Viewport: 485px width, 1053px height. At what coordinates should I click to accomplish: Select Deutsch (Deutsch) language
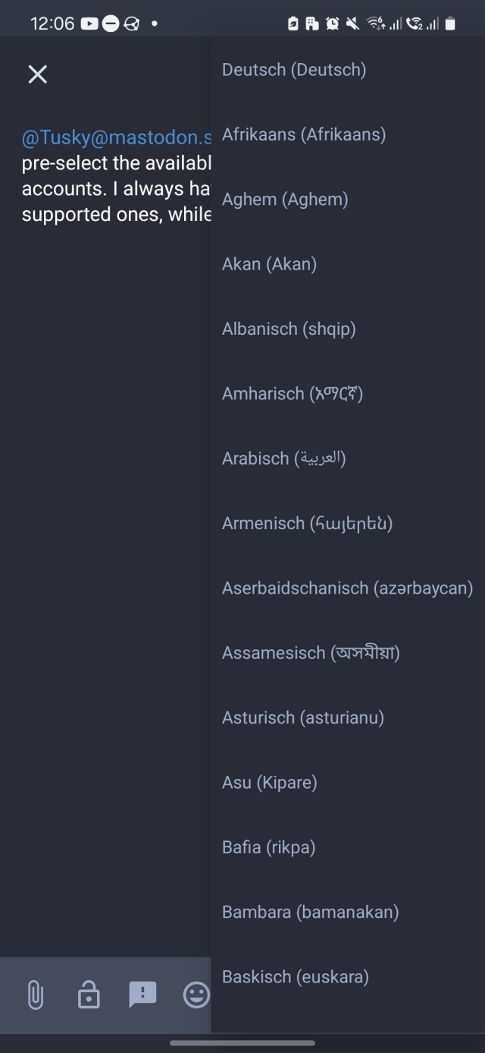coord(294,70)
